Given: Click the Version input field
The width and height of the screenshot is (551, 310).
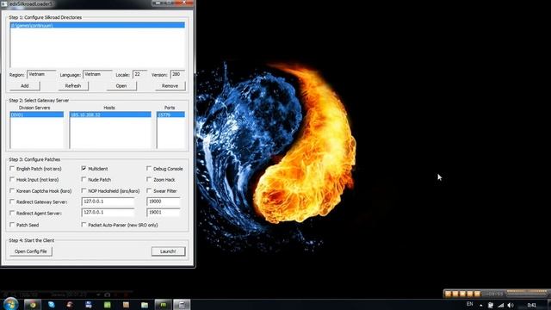Looking at the screenshot, I should point(177,75).
